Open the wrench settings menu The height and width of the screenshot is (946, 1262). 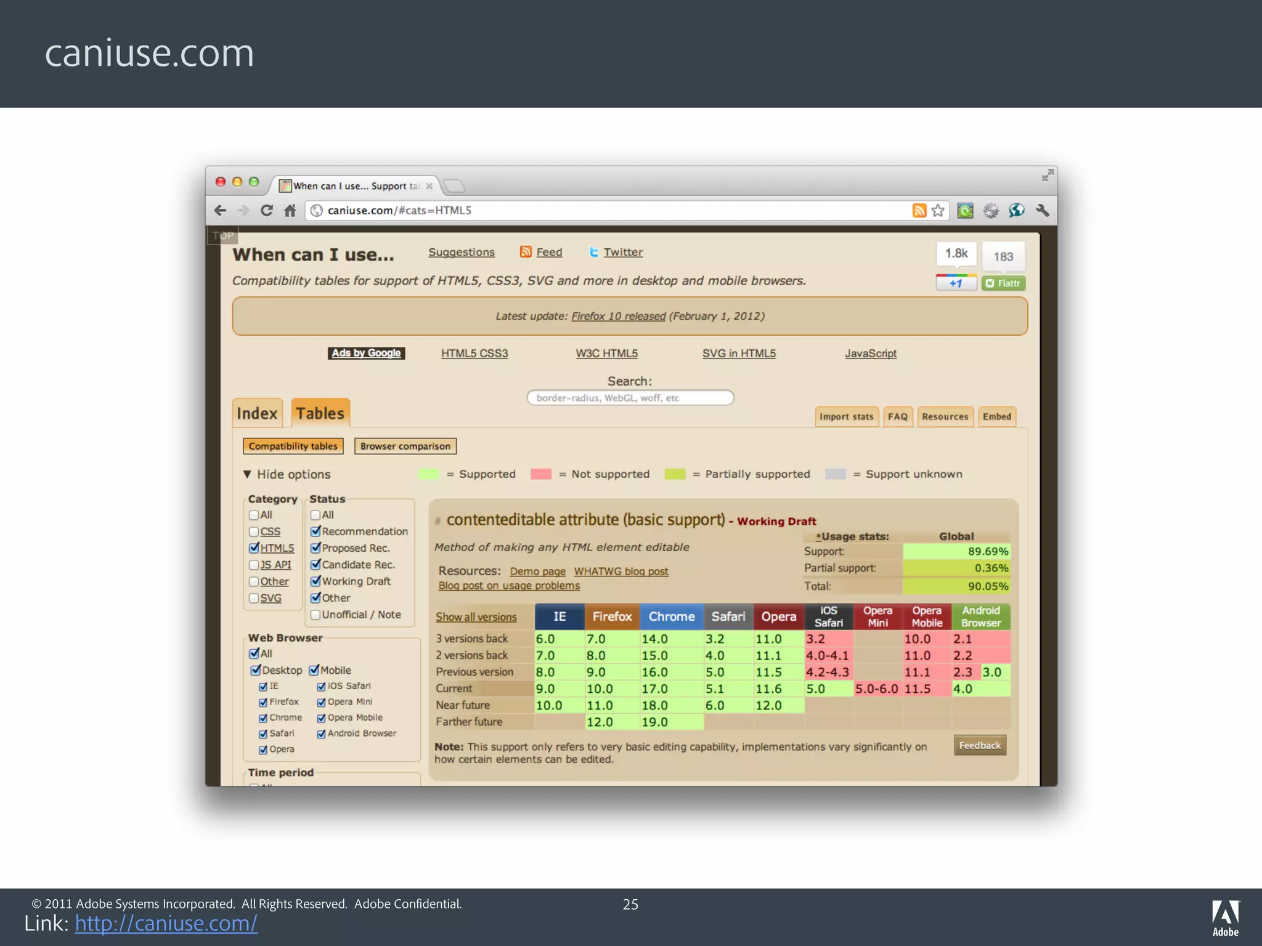coord(1043,211)
